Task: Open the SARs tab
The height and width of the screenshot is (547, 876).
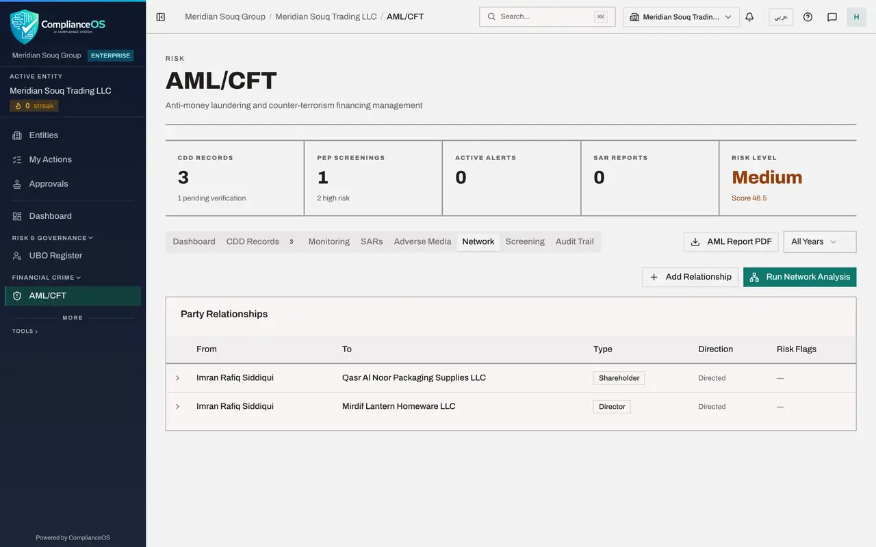Action: (372, 241)
